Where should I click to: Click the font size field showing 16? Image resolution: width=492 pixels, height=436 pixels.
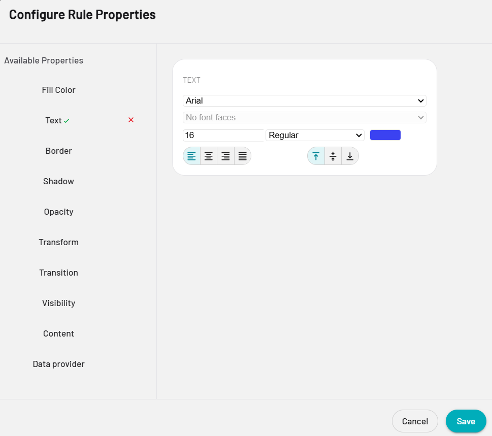223,135
